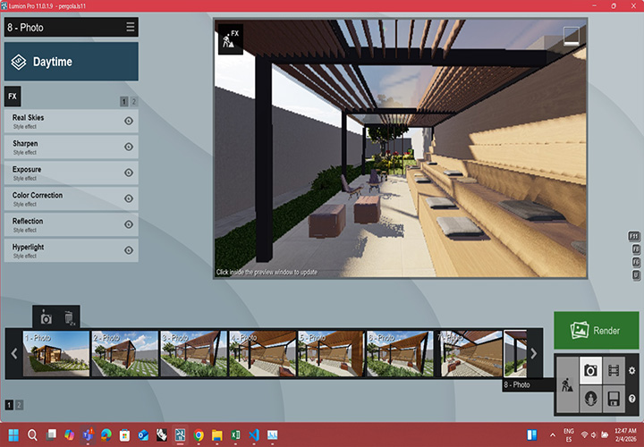Toggle visibility of Color Correction effect
Viewport: 644px width, 447px height.
(x=129, y=198)
